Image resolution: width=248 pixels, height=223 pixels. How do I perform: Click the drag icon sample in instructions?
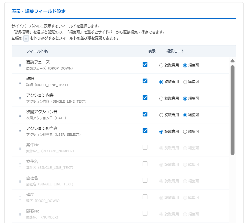[26, 39]
